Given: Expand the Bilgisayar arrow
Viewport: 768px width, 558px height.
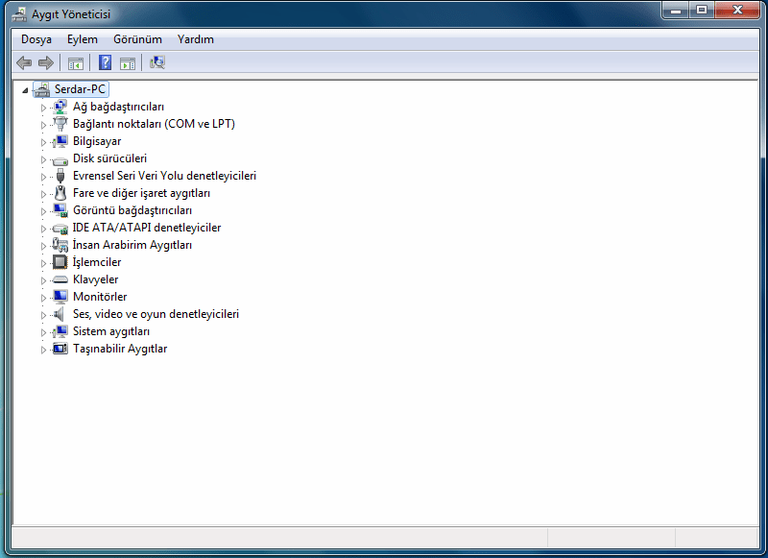Looking at the screenshot, I should [43, 142].
